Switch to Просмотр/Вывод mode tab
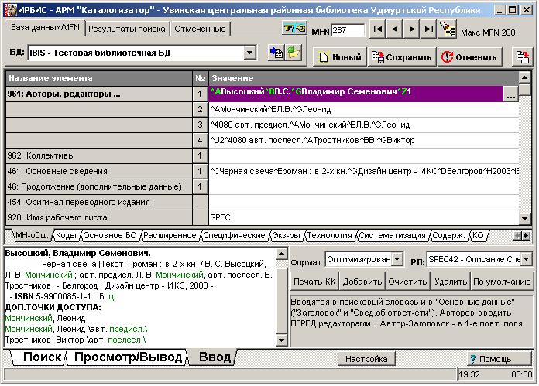Viewport: 539px width, 386px height. pos(129,357)
